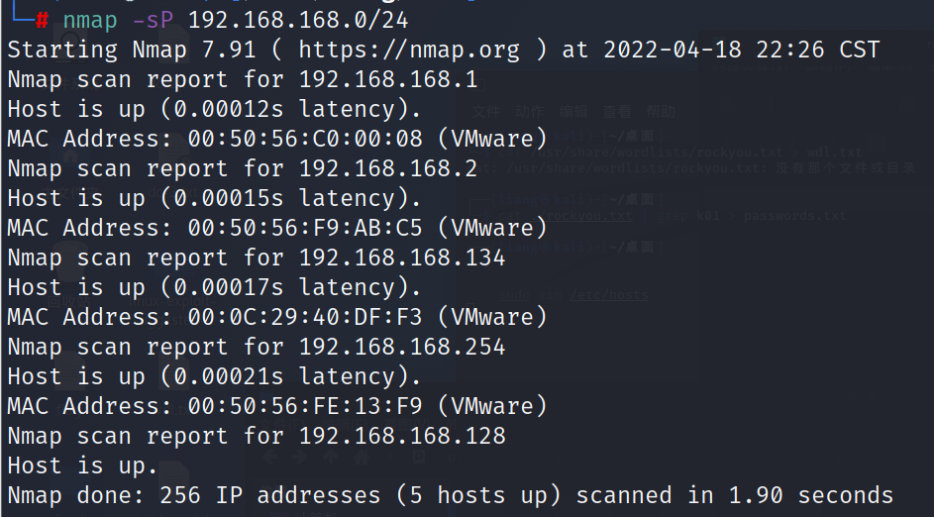Click the nmap command word

coord(90,20)
